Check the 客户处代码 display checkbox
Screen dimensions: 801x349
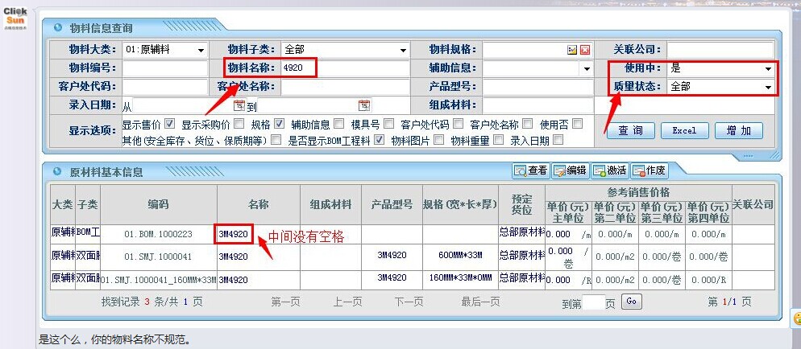coord(459,123)
